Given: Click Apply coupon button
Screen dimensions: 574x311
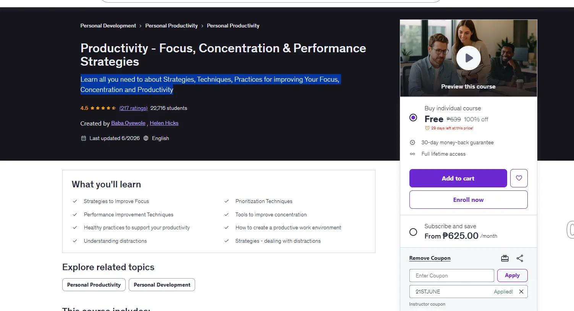Looking at the screenshot, I should pos(512,276).
